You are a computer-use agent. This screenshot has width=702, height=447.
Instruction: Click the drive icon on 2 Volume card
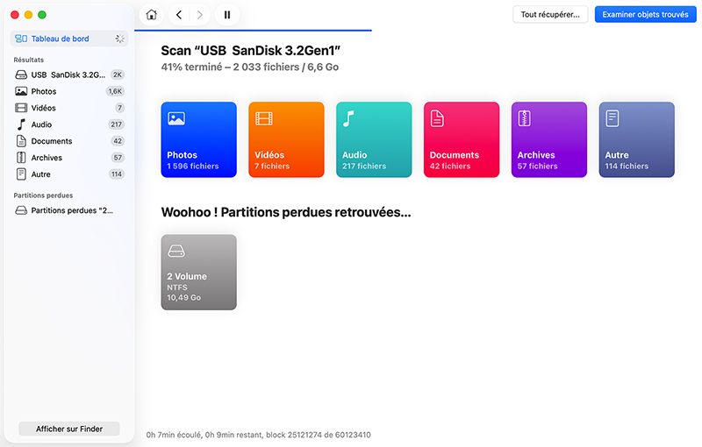176,252
